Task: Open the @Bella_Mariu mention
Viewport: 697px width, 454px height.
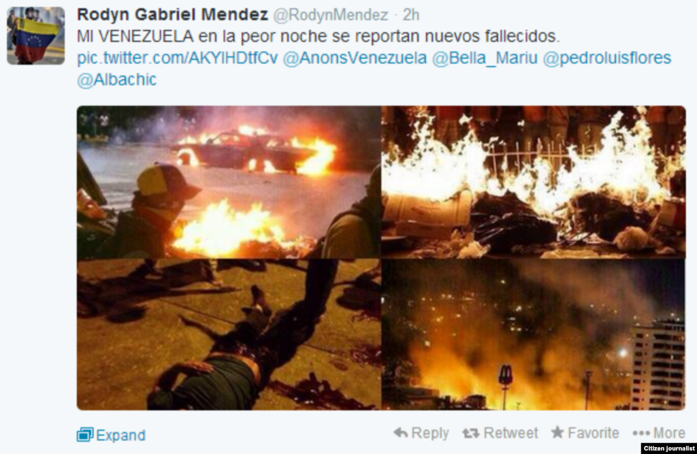Action: coord(485,59)
